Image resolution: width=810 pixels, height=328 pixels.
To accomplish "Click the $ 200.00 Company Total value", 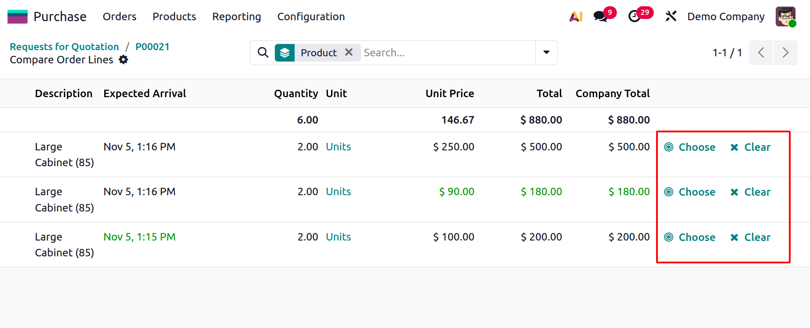I will 629,237.
